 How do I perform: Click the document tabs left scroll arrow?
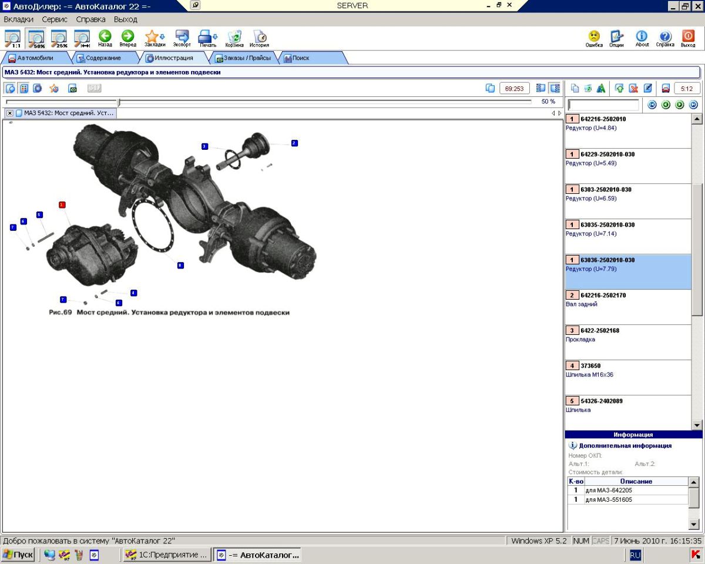tap(553, 113)
